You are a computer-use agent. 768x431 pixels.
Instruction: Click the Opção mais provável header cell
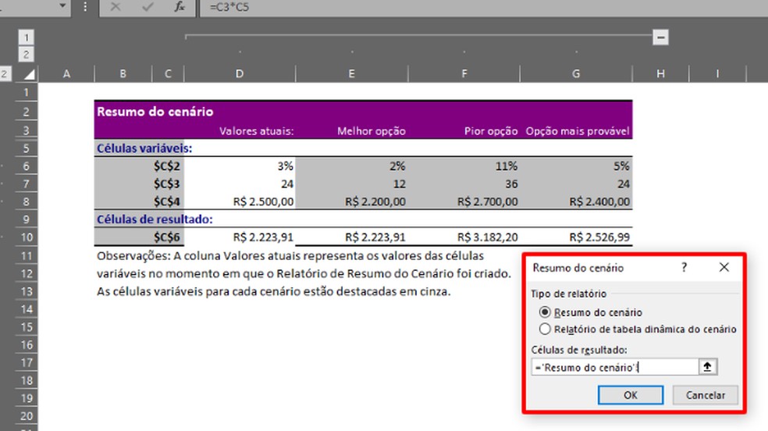coord(578,131)
